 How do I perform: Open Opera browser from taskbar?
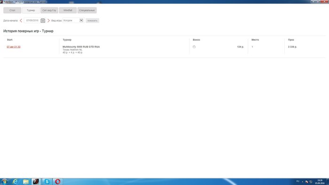pos(57,181)
